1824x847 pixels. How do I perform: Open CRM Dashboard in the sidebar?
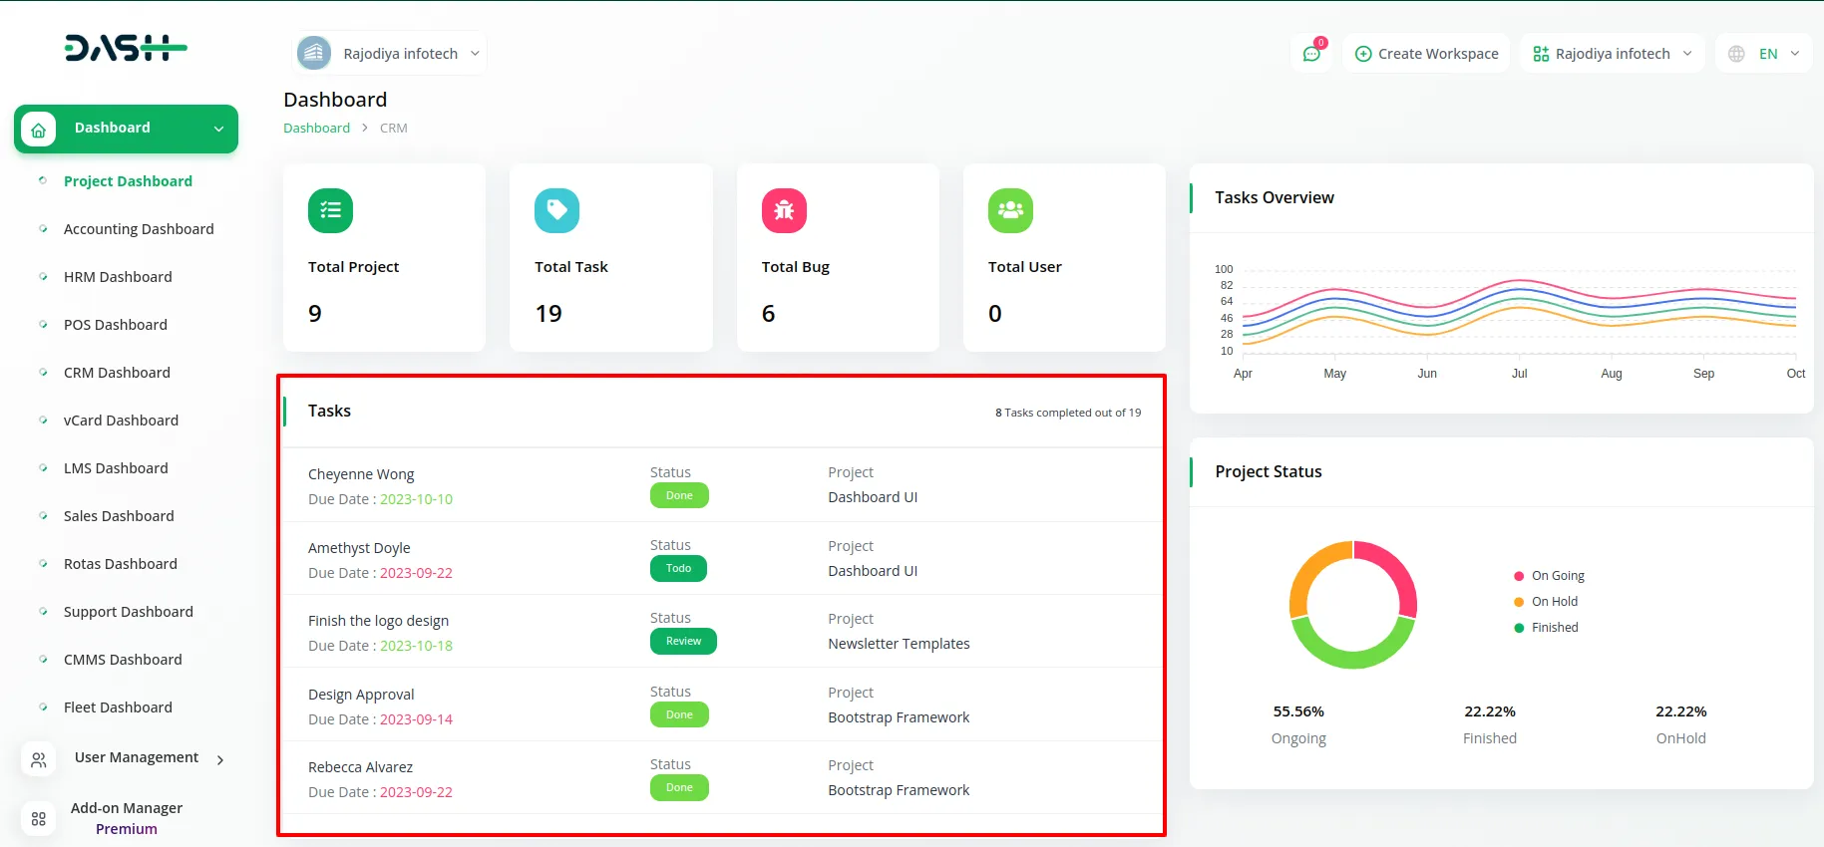tap(117, 373)
